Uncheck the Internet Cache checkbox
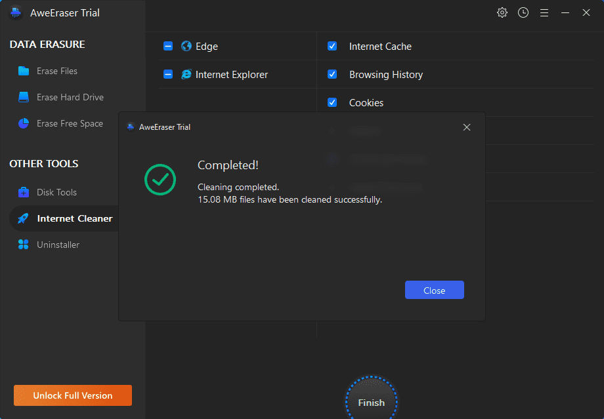604x419 pixels. tap(332, 47)
